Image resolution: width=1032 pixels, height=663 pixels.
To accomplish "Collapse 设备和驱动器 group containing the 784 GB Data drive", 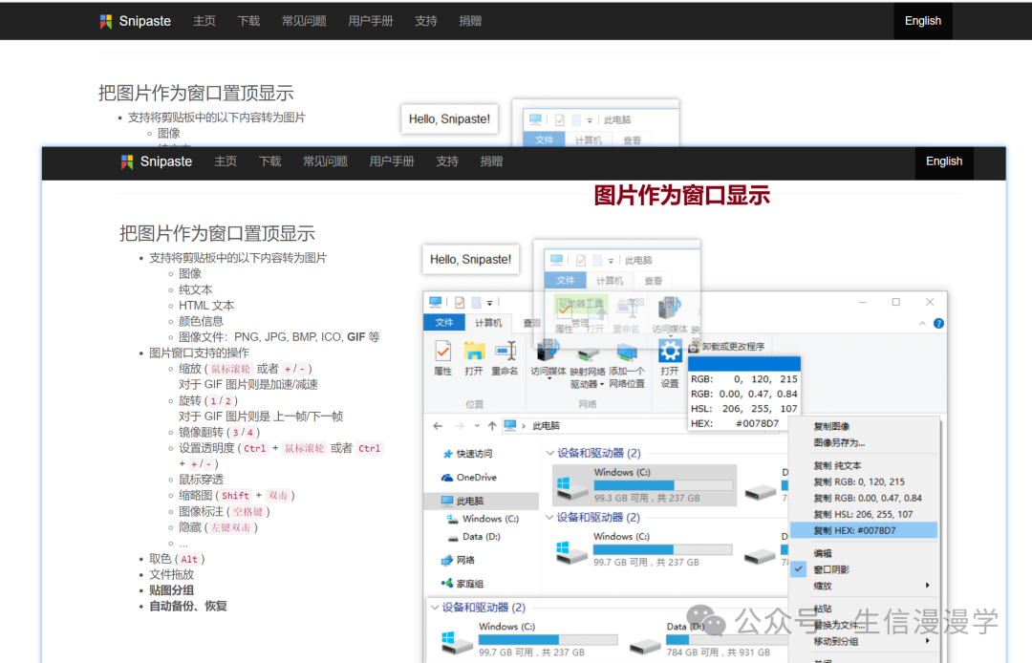I will [x=435, y=608].
